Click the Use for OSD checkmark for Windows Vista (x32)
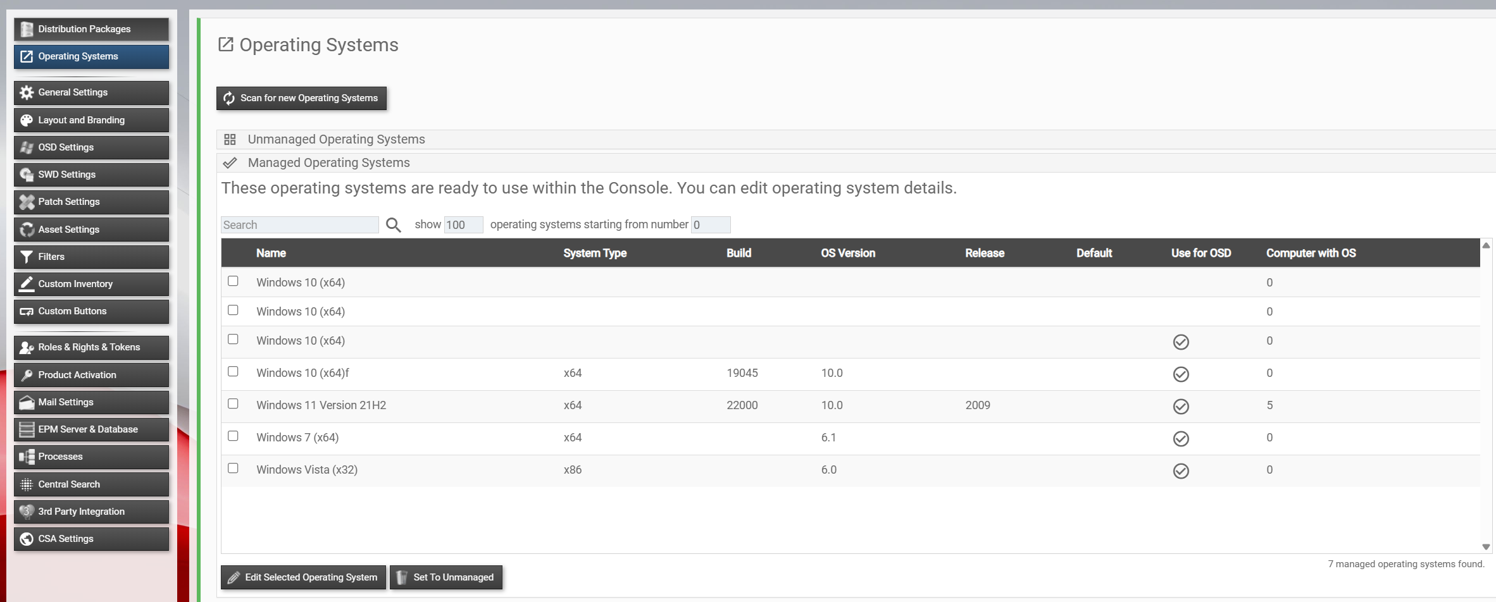1496x602 pixels. tap(1181, 471)
